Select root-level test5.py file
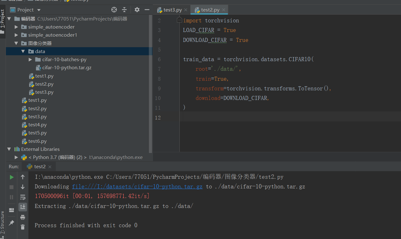 pyautogui.click(x=37, y=133)
